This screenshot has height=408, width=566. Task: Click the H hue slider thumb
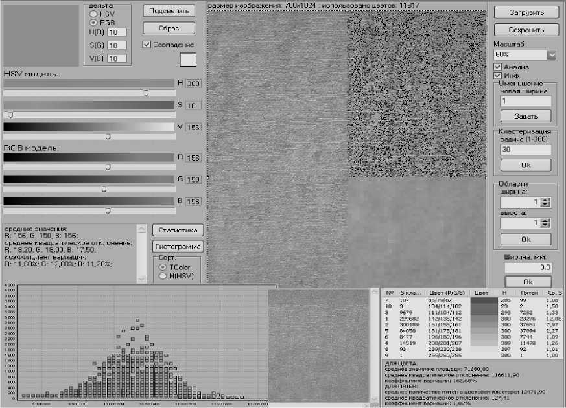pyautogui.click(x=146, y=93)
